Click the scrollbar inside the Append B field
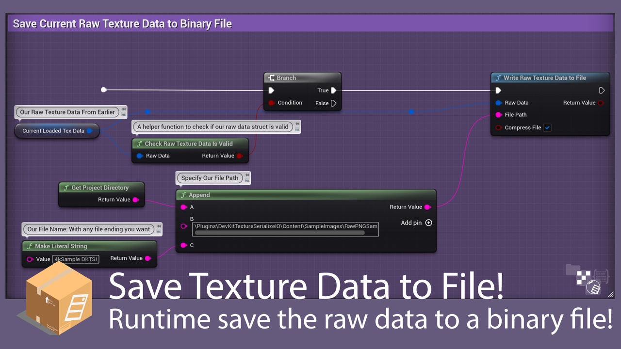 (279, 233)
